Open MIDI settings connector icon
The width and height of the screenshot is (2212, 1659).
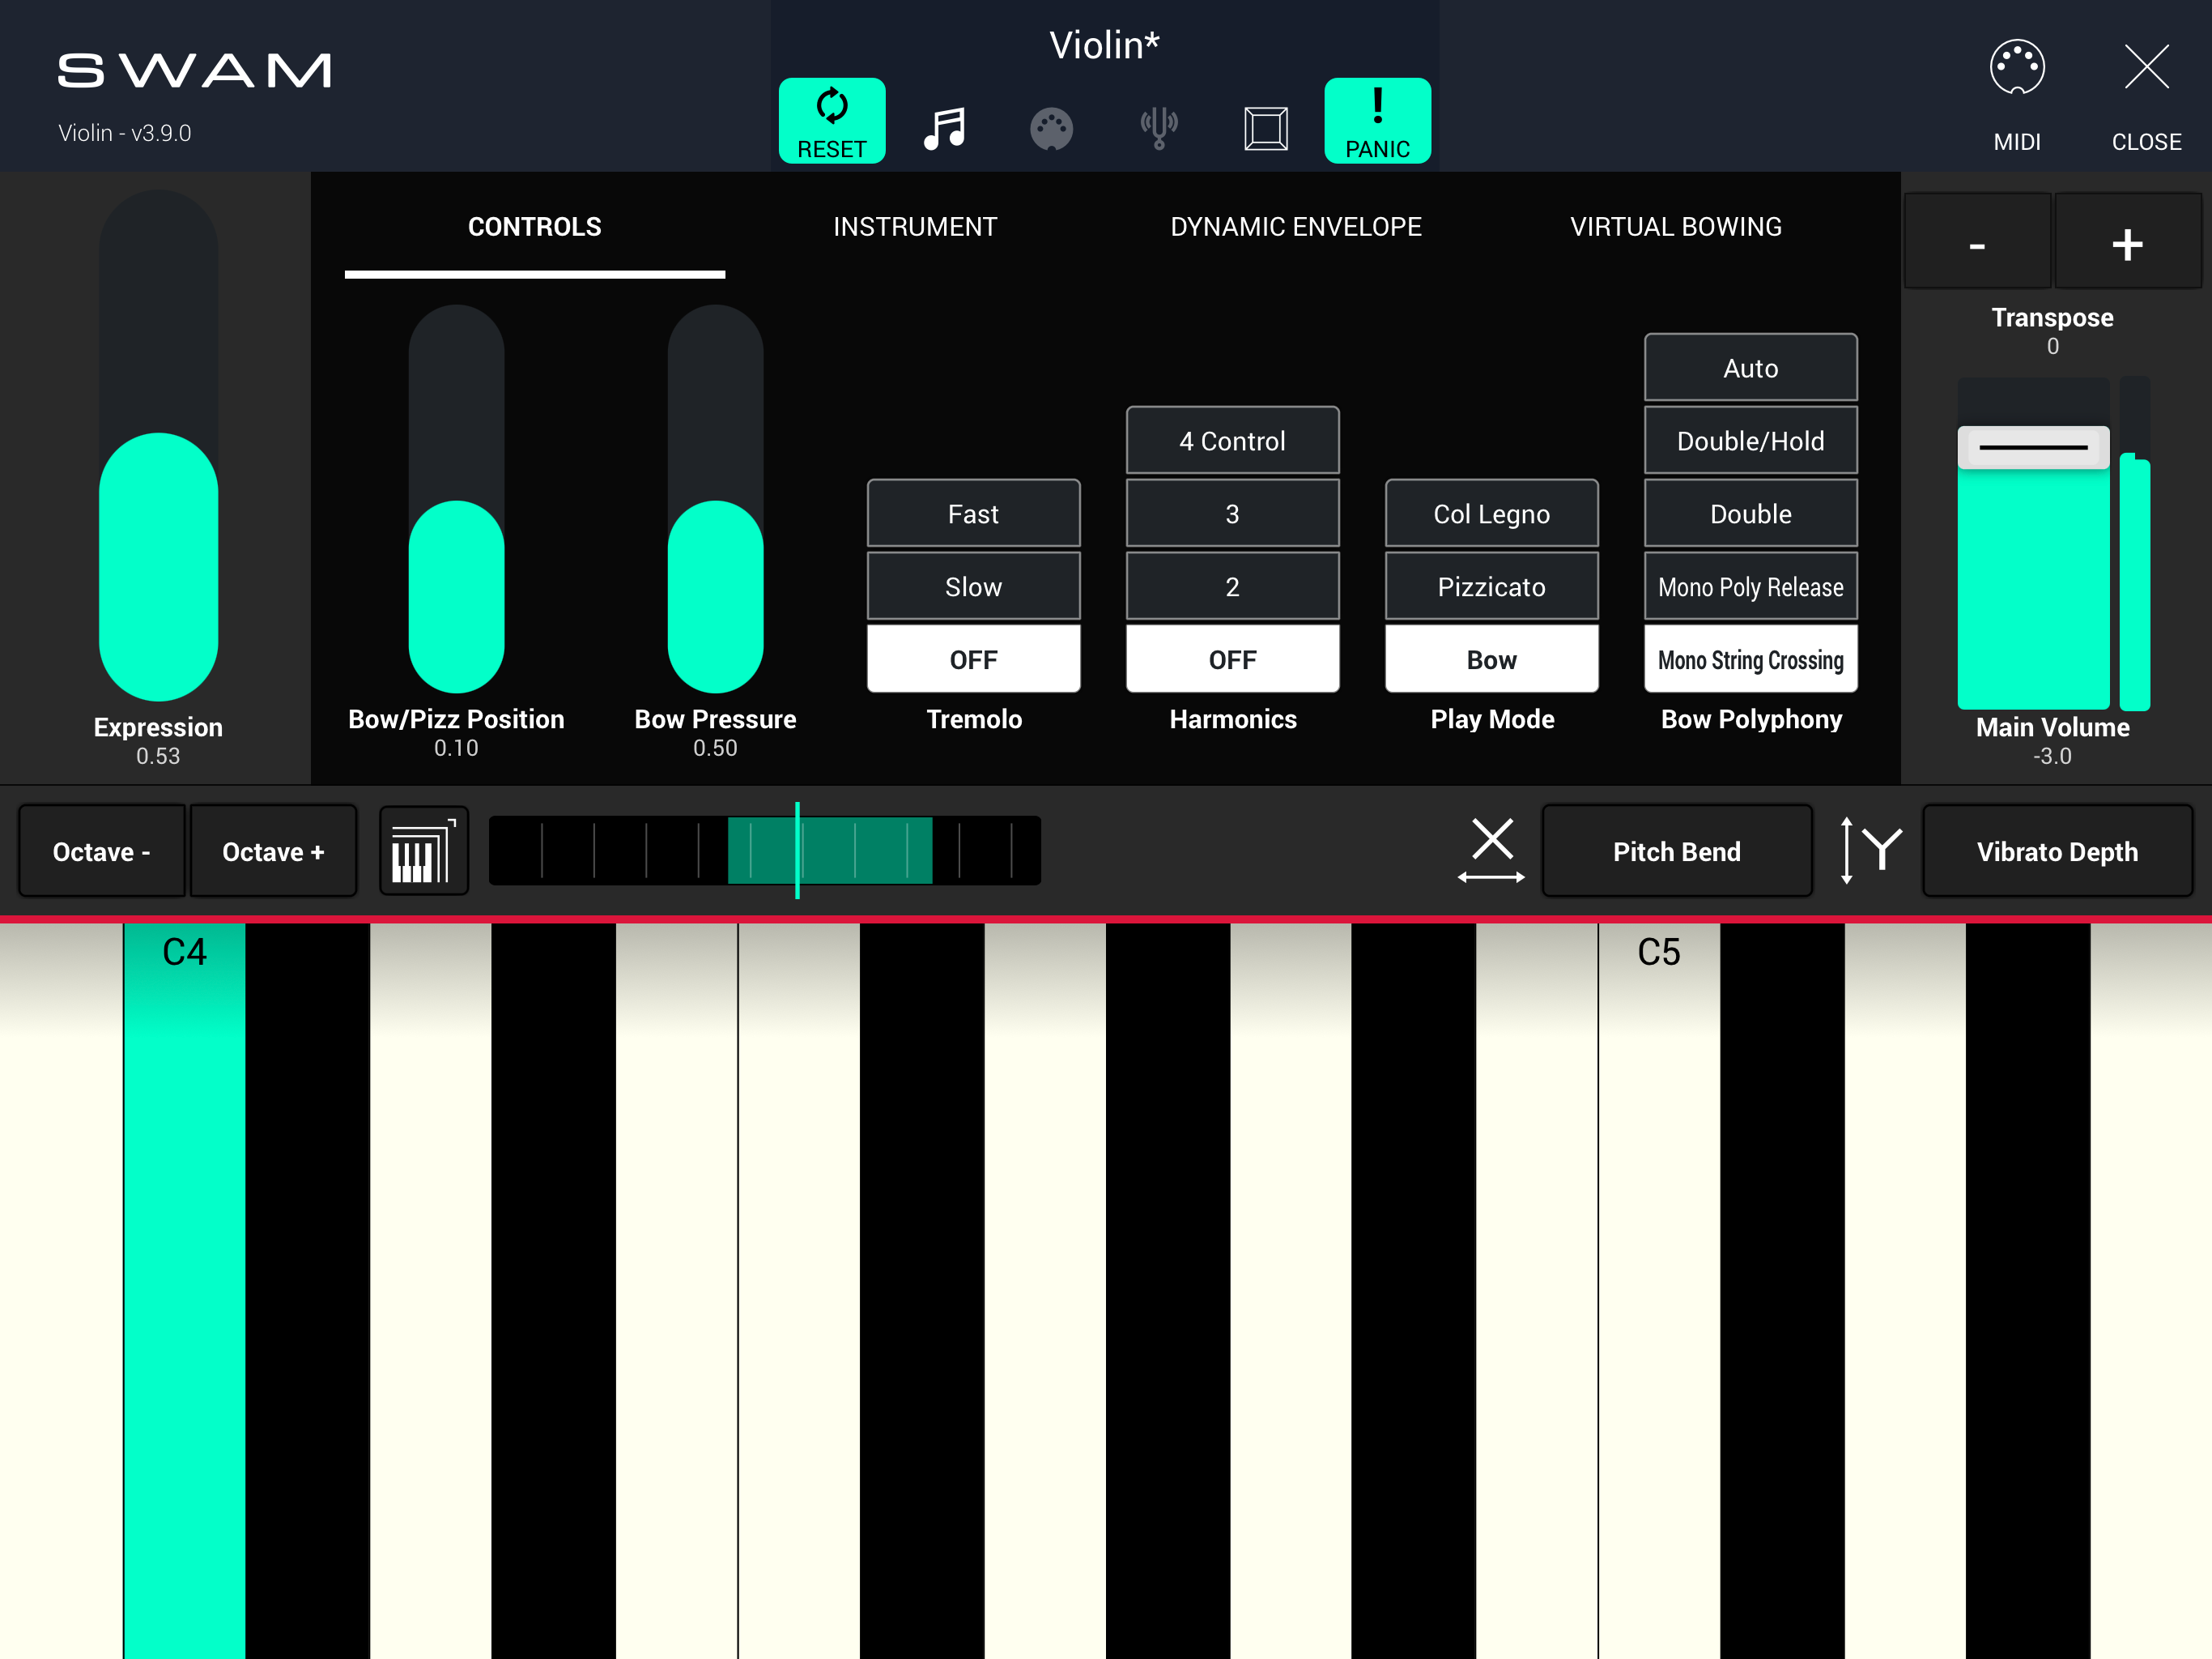(2017, 68)
